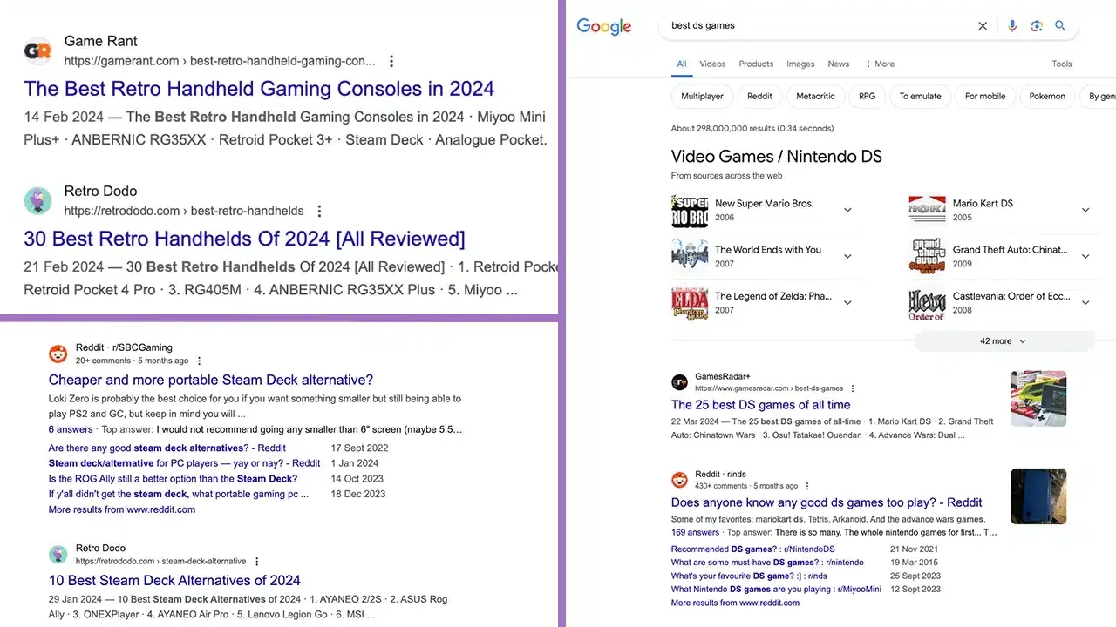Open Are there any good steam deck alternatives

167,448
